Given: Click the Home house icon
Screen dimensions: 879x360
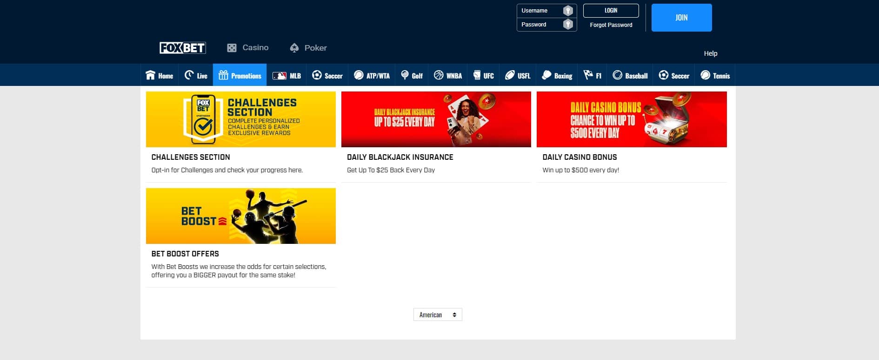Looking at the screenshot, I should click(150, 75).
